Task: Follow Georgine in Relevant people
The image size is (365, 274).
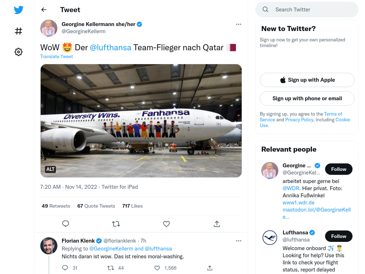Action: click(339, 169)
